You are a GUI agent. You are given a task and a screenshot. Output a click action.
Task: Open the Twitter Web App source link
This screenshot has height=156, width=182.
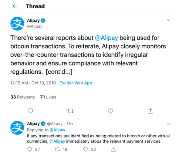pyautogui.click(x=76, y=83)
